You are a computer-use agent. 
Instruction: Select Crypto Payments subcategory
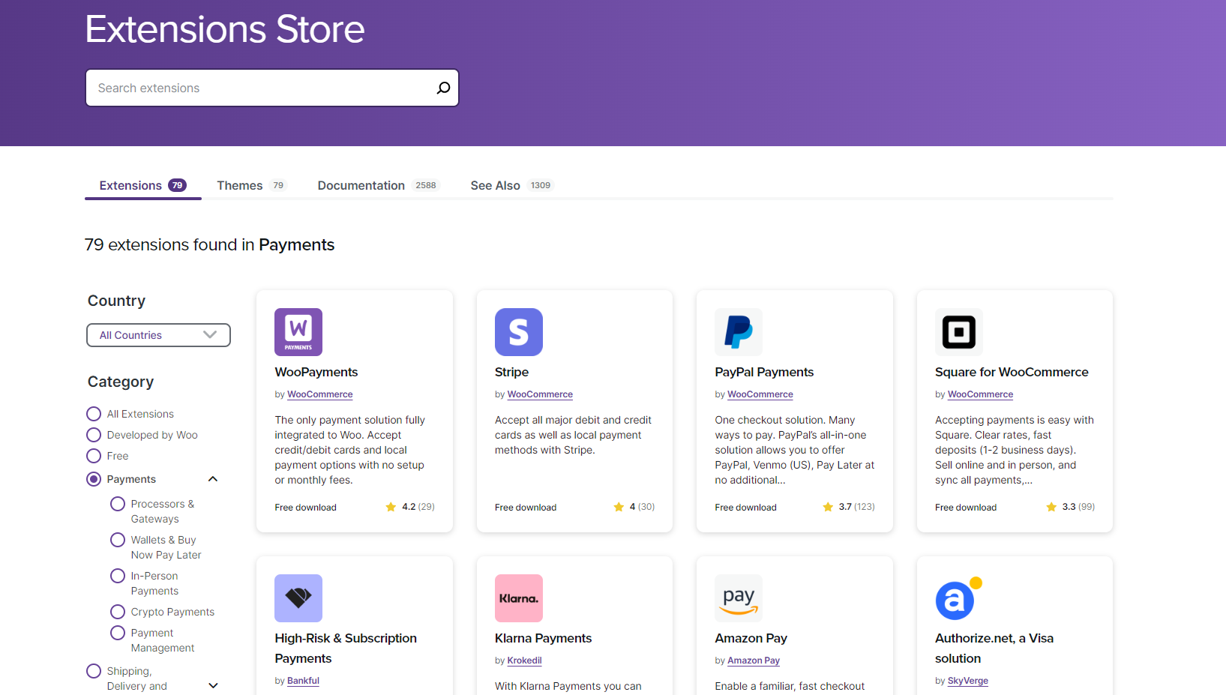118,612
